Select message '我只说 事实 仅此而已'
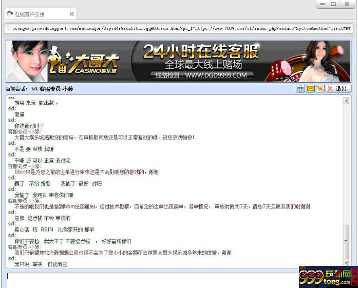Image resolution: width=358 pixels, height=288 pixels. point(41,264)
